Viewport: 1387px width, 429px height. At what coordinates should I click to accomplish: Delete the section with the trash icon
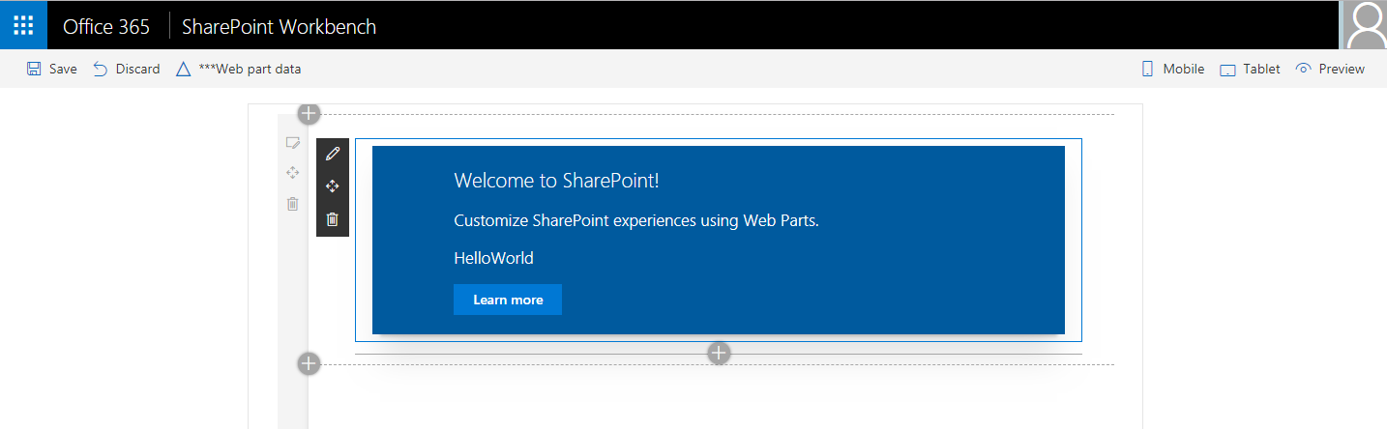[x=292, y=203]
